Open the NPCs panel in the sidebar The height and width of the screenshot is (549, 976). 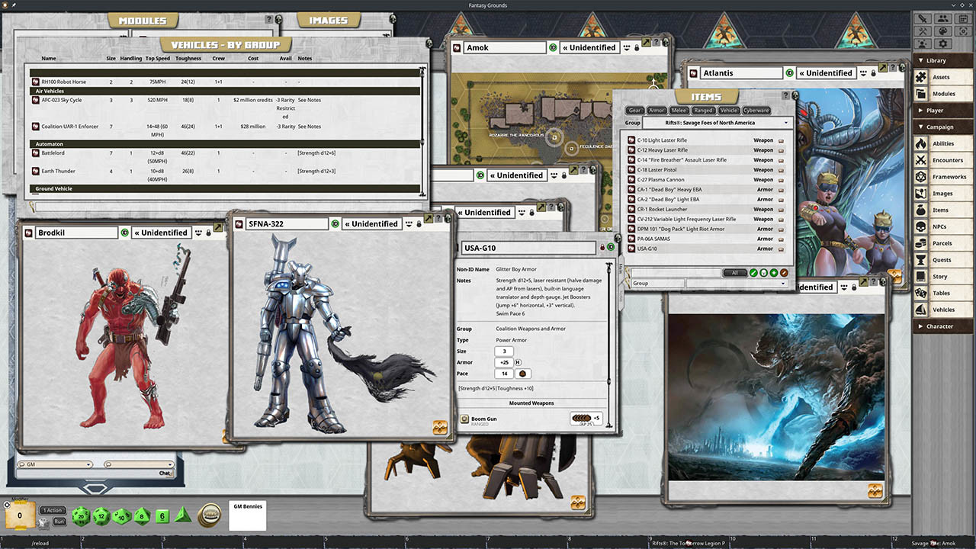pos(944,226)
